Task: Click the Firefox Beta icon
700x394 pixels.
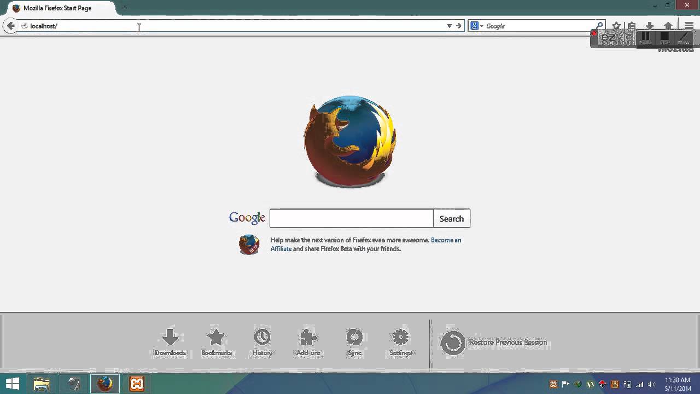Action: tap(249, 245)
